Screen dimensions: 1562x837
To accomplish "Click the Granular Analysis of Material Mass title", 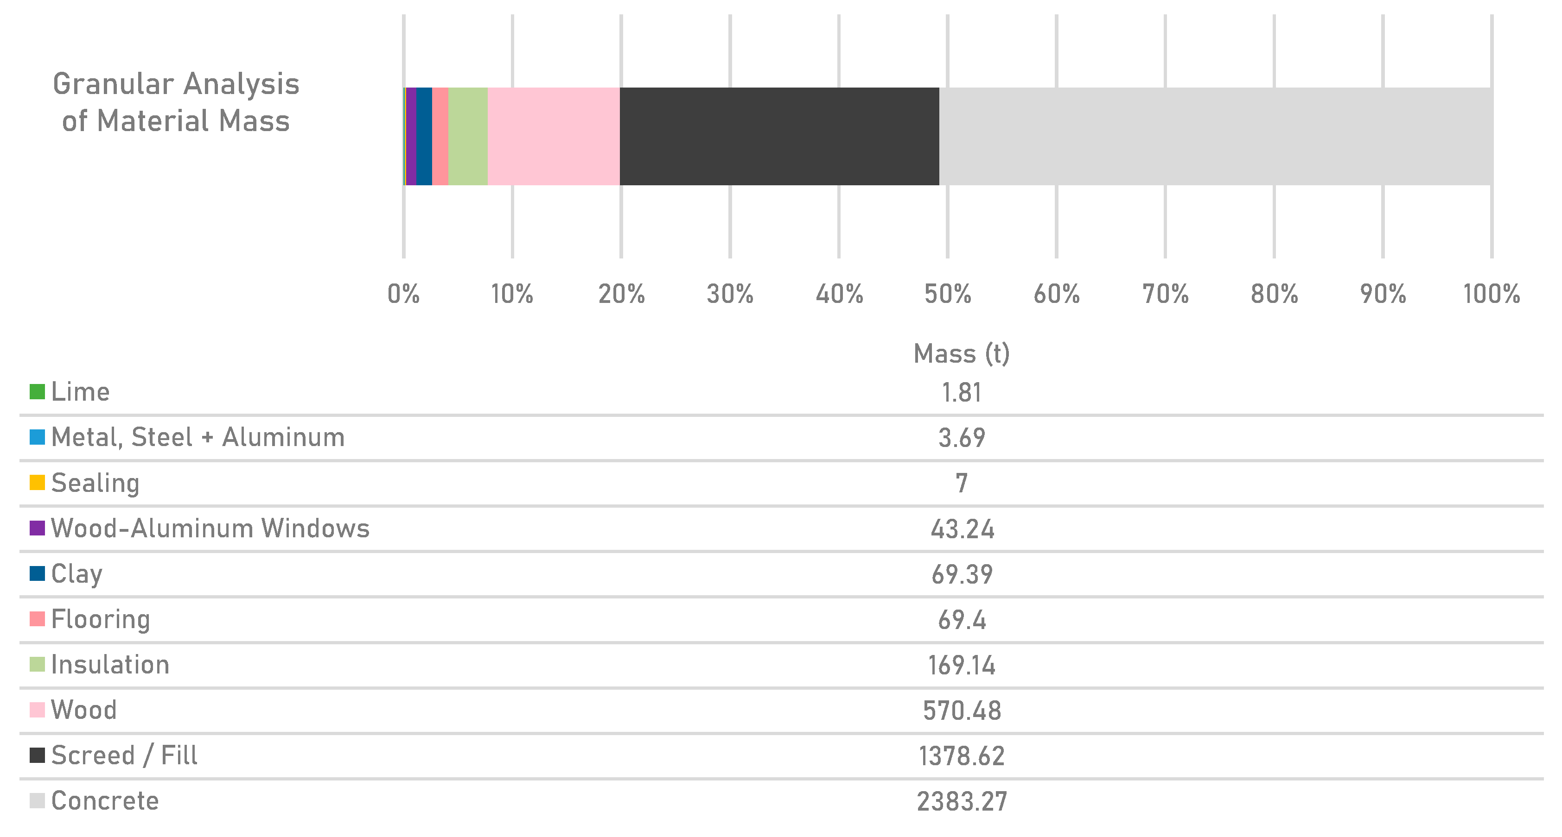I will 176,102.
